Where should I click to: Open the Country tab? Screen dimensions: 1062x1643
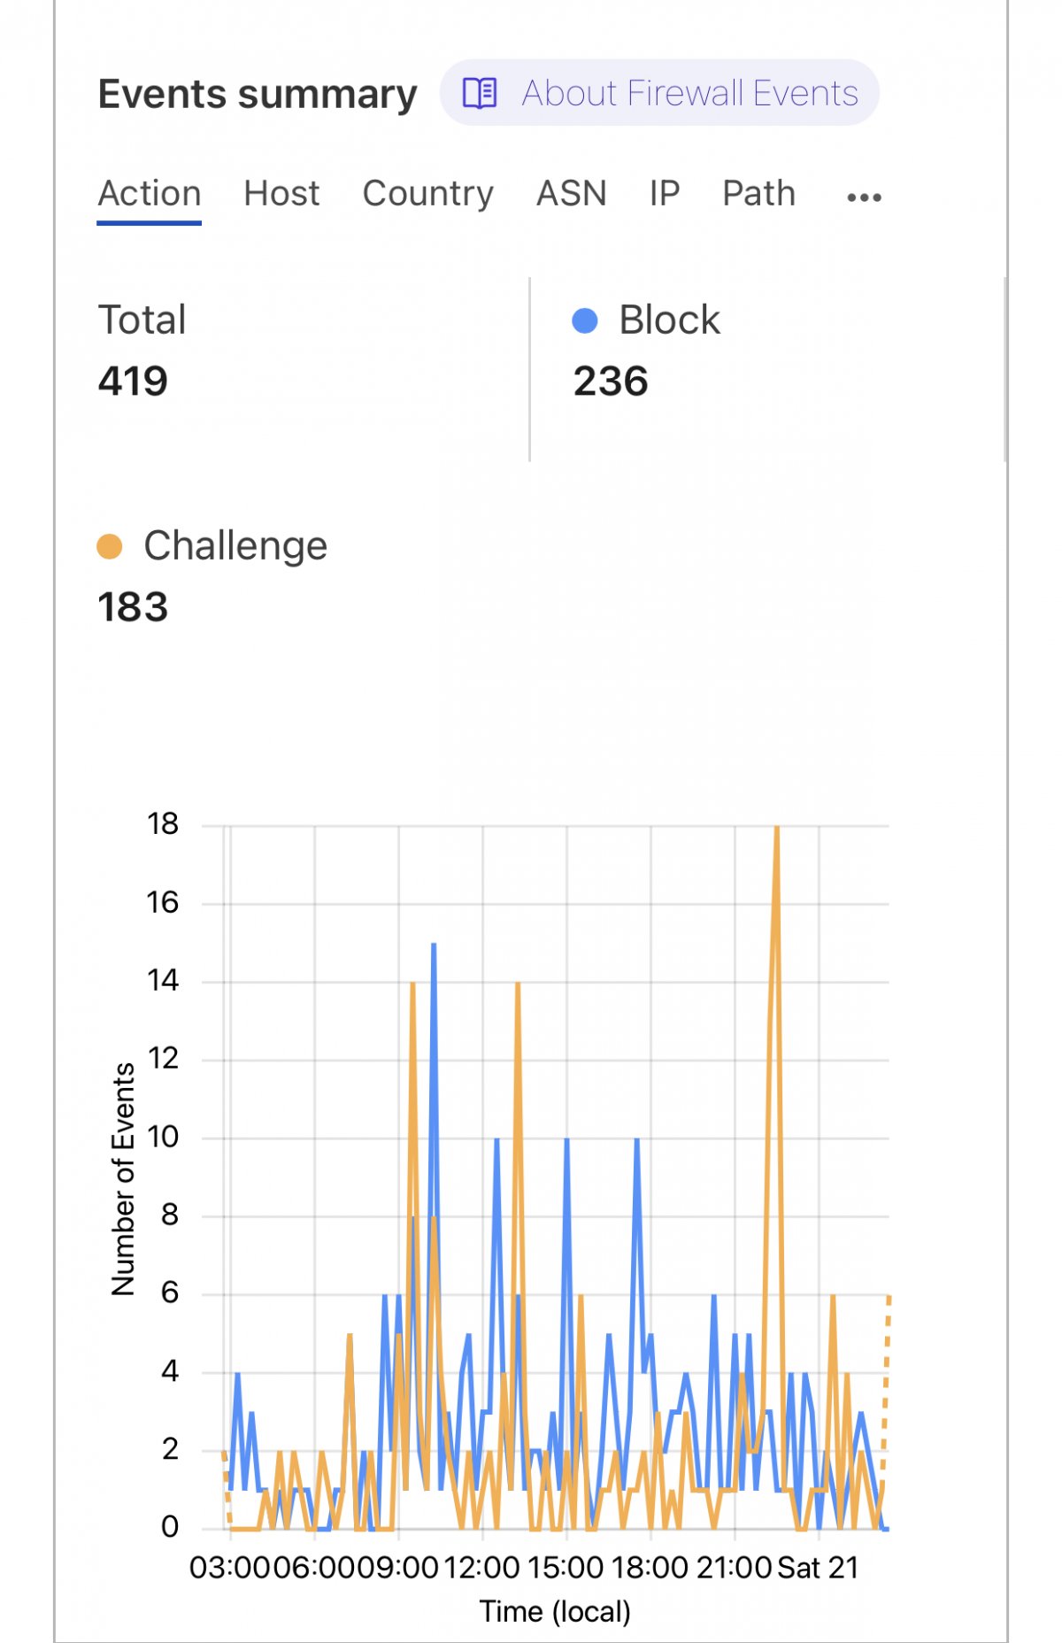427,194
